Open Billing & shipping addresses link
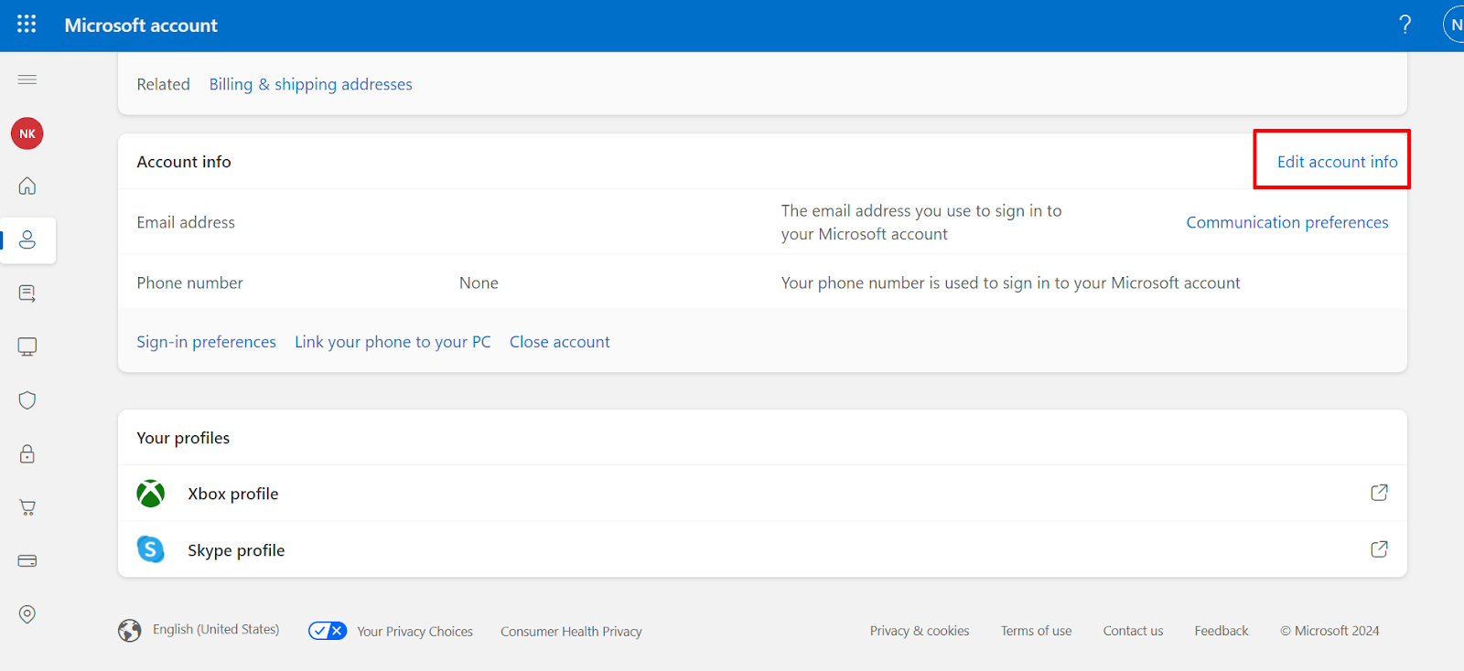 point(311,84)
